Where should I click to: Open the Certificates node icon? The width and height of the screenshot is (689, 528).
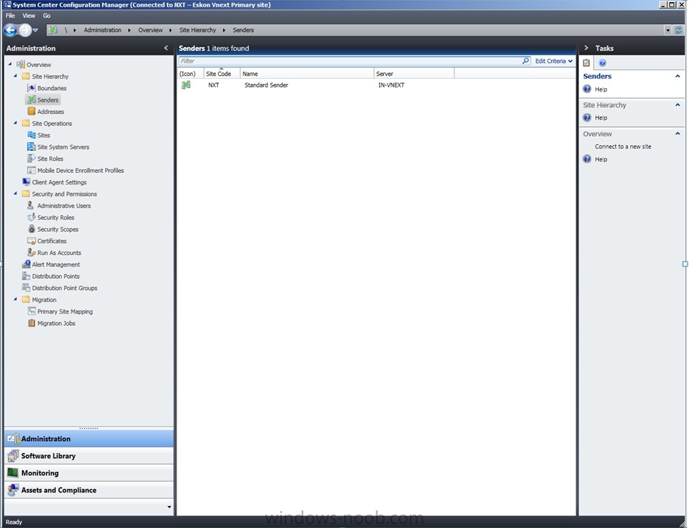click(31, 240)
